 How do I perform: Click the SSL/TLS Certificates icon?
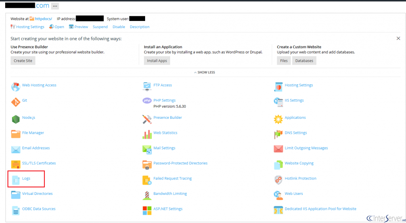16,165
